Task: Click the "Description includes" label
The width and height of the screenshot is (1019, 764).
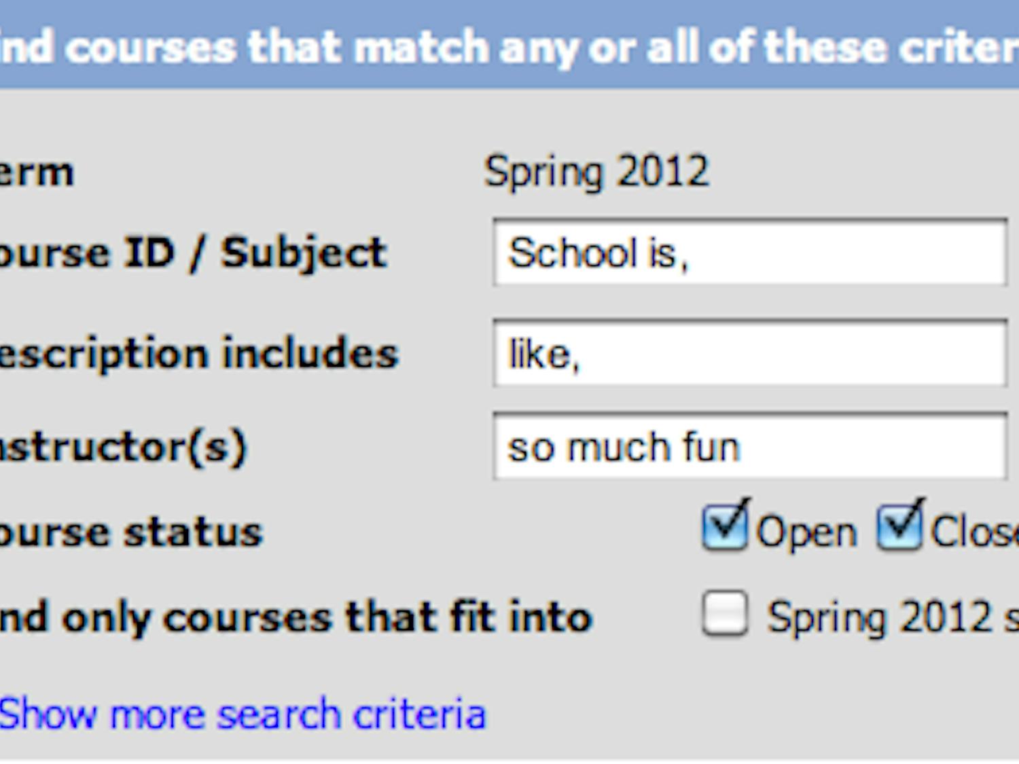Action: tap(198, 354)
